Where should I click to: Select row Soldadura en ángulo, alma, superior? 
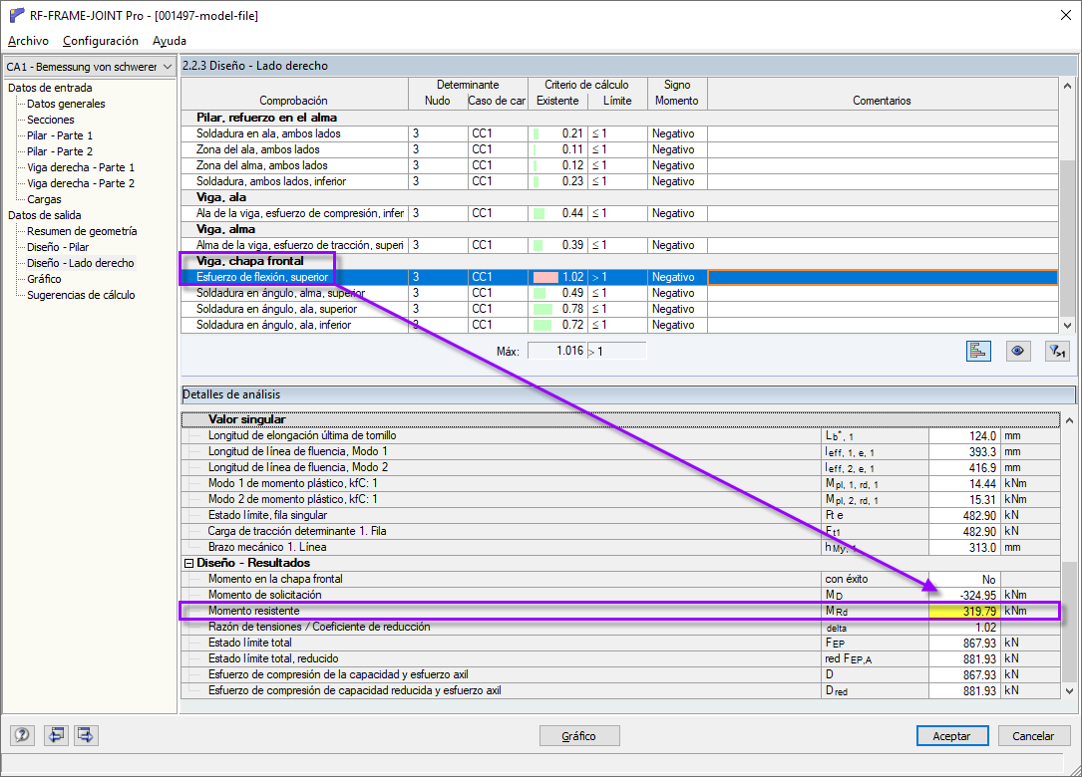tap(619, 293)
